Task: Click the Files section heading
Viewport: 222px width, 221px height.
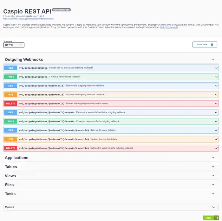Action: (9, 185)
